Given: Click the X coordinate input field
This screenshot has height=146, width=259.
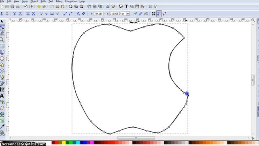Looking at the screenshot, I should click(x=98, y=14).
